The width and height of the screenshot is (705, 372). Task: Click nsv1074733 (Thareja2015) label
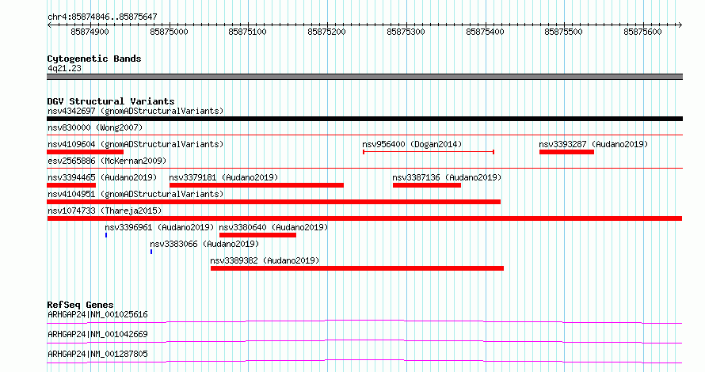click(105, 211)
